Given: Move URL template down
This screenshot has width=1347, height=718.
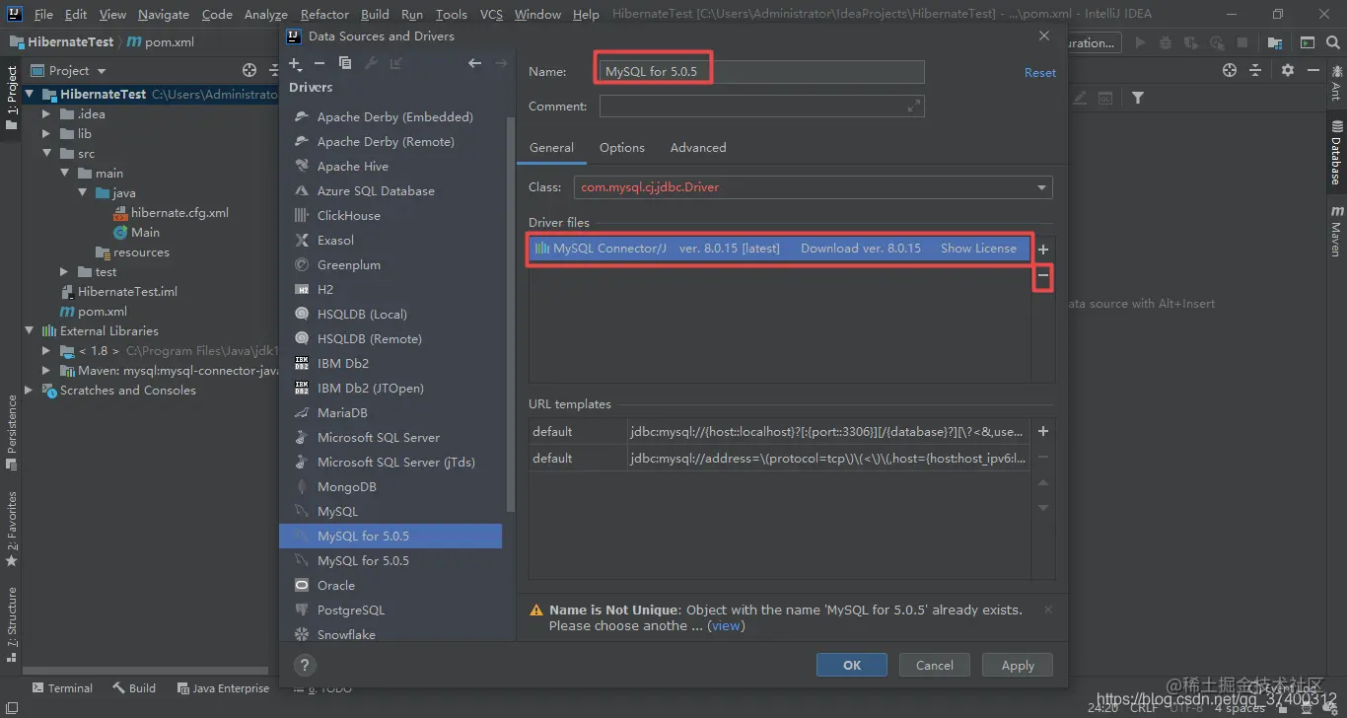Looking at the screenshot, I should [1043, 508].
